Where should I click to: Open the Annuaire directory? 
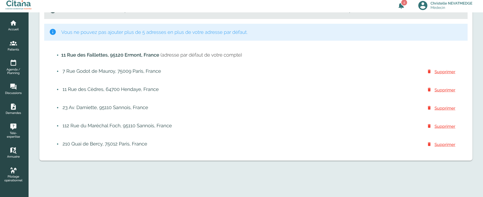pos(13,153)
